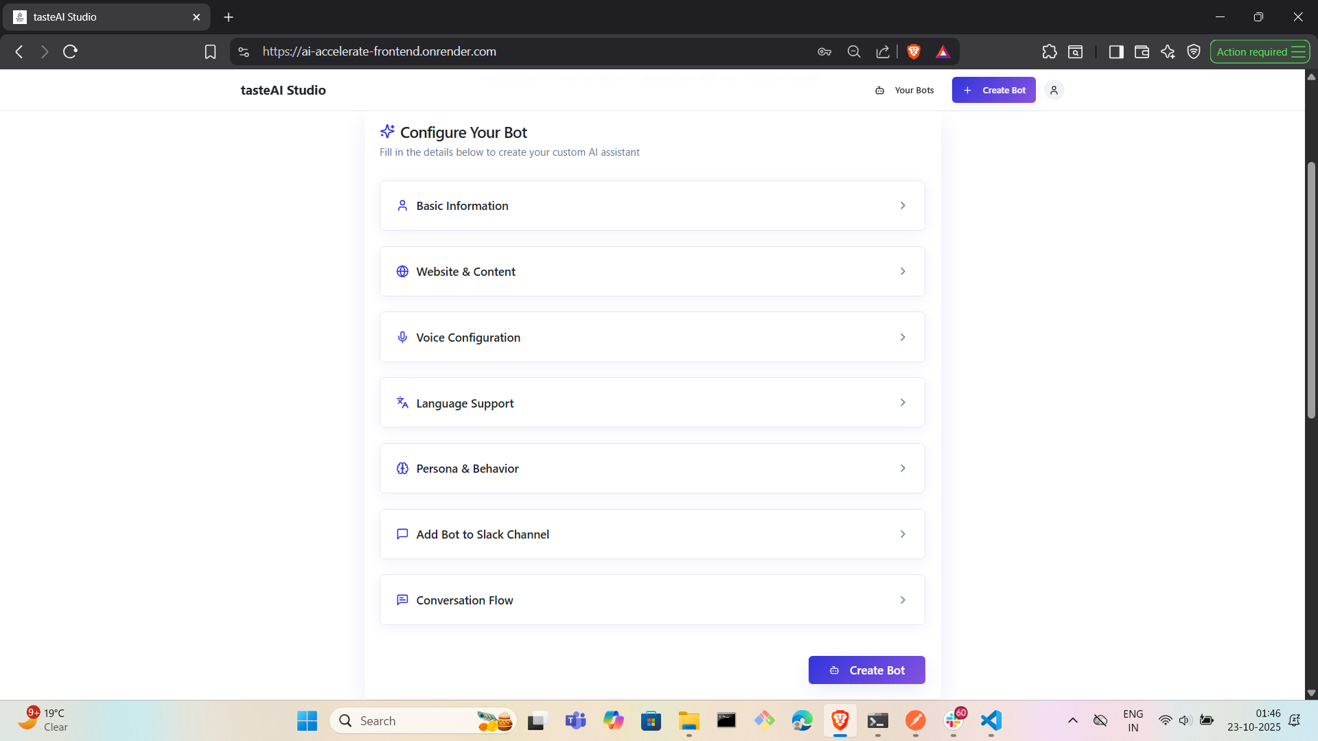
Task: Click the user profile avatar icon
Action: click(x=1054, y=90)
